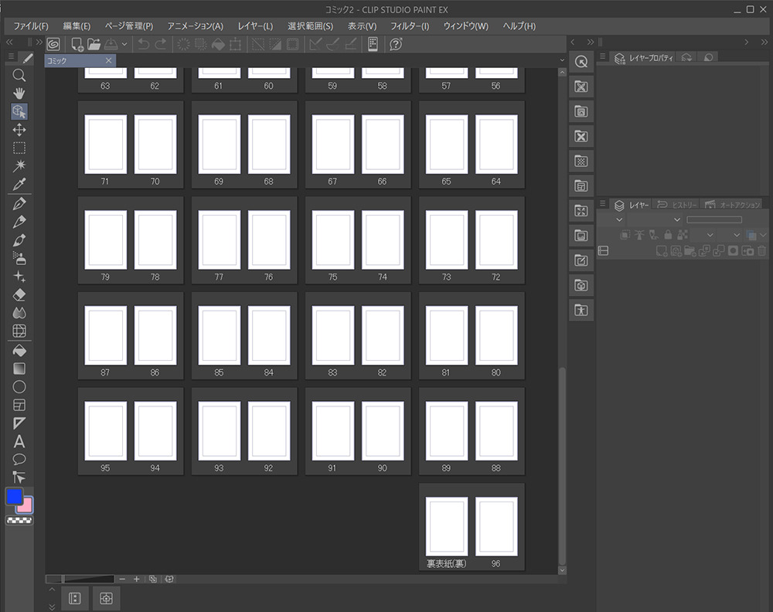Viewport: 773px width, 612px height.
Task: Click the Save icon in the toolbar
Action: 111,44
